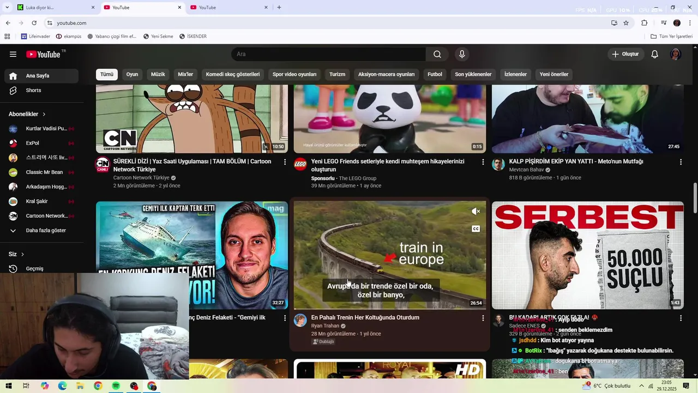Open Windows Start menu

pyautogui.click(x=8, y=386)
